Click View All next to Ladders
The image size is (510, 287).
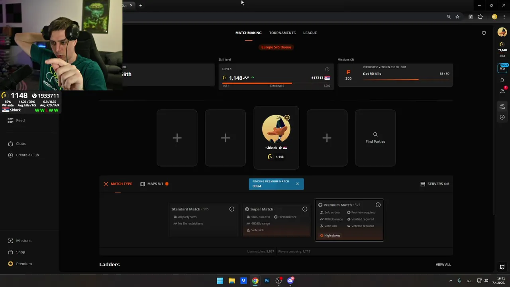443,264
